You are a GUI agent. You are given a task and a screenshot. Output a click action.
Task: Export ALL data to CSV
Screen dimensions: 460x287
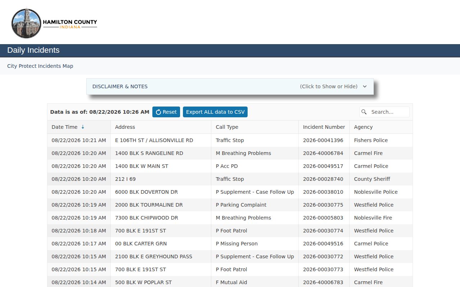[215, 112]
